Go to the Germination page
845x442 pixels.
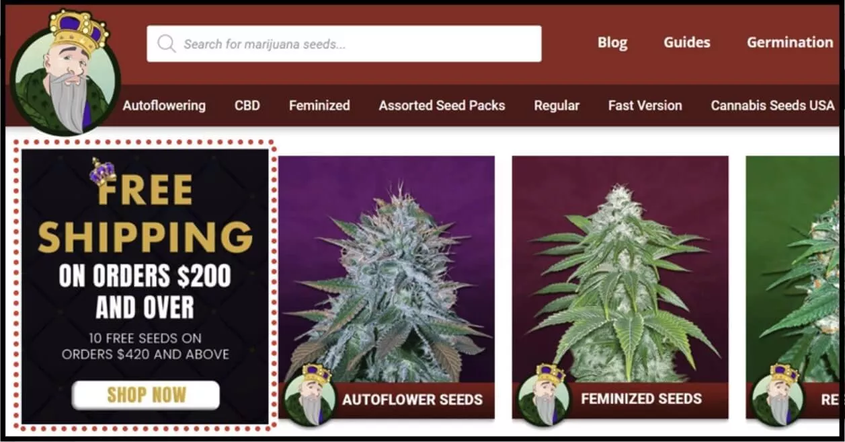(790, 42)
